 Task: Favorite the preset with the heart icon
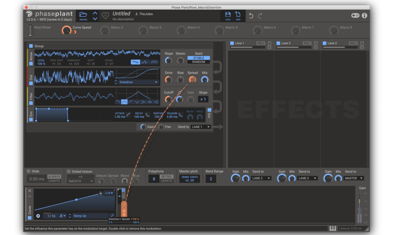coord(105,16)
